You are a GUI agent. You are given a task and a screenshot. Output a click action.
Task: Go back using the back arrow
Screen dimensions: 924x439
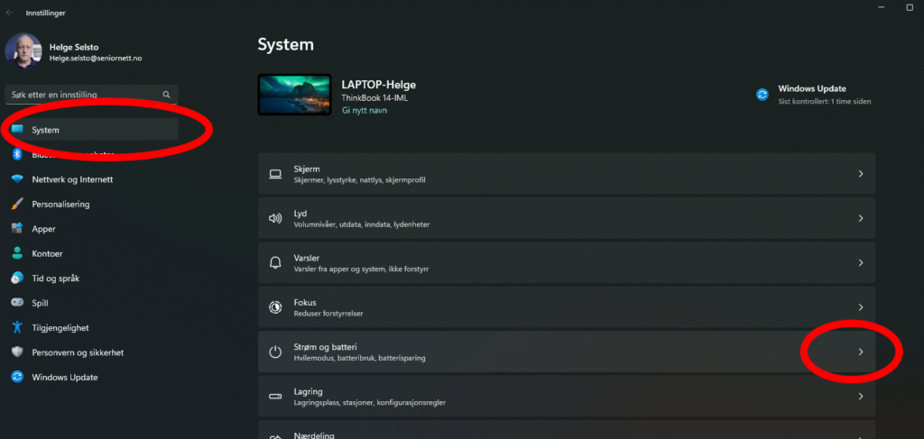coord(10,14)
